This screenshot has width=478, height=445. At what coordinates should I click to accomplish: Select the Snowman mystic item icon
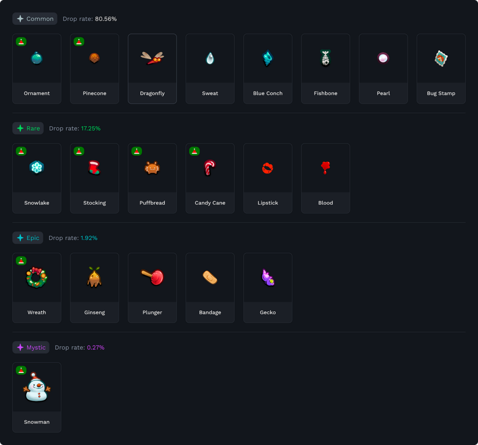click(36, 388)
